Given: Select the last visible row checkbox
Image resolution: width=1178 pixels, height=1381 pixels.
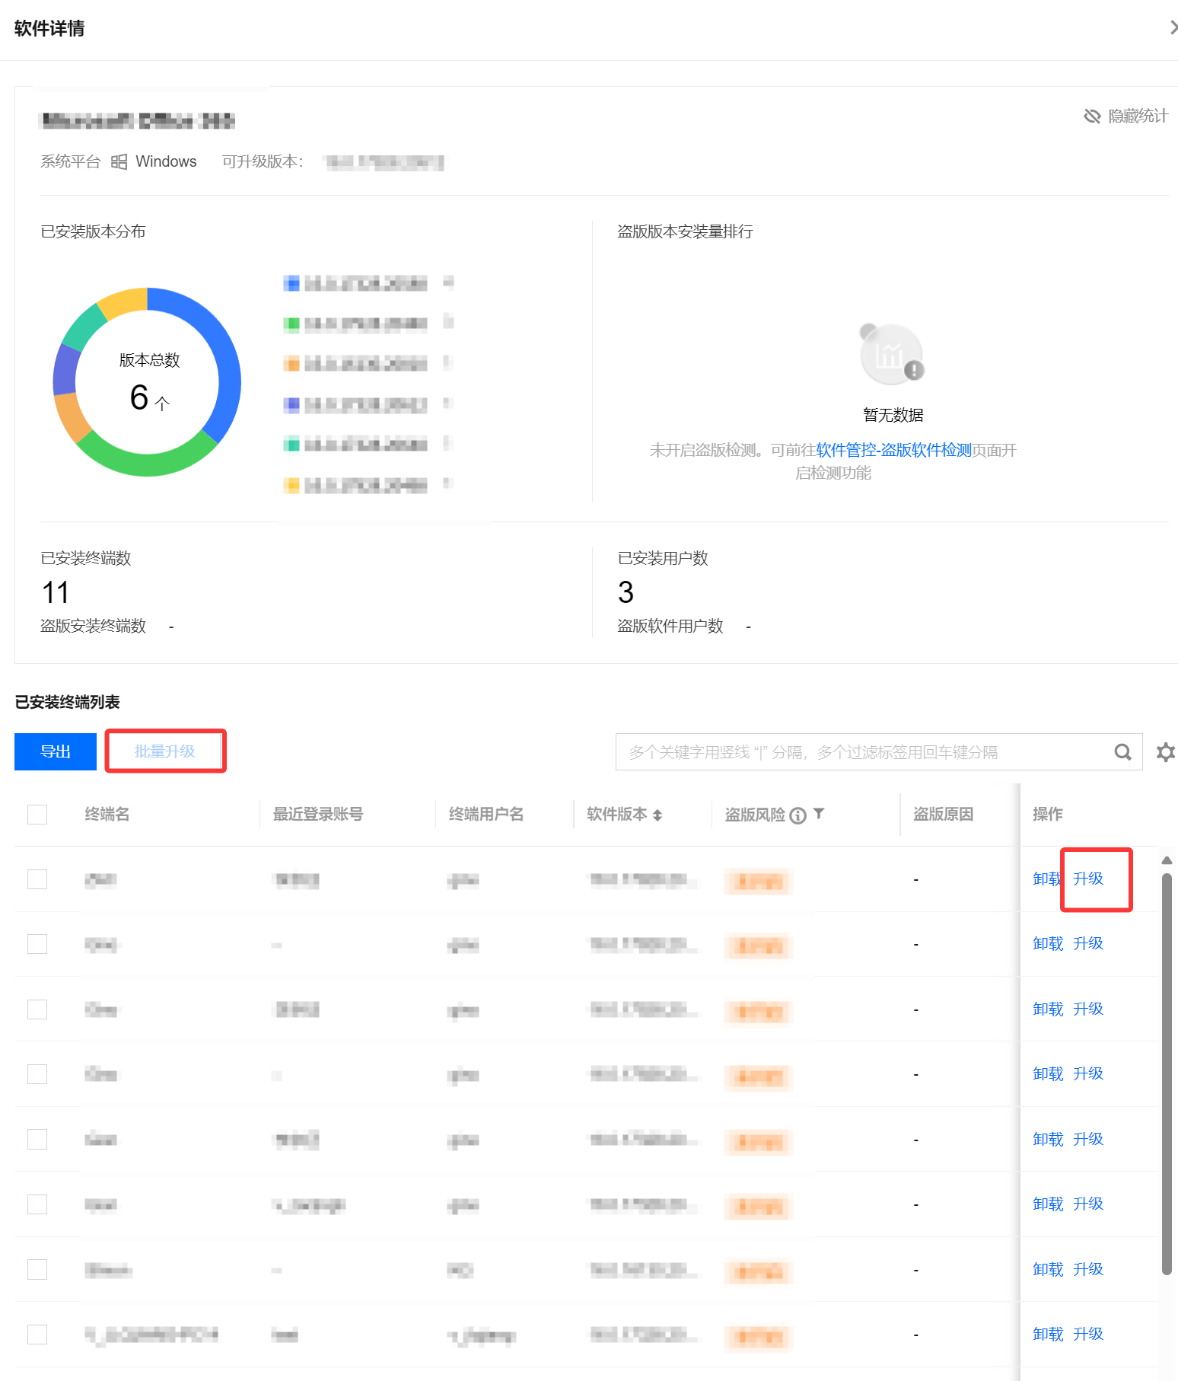Looking at the screenshot, I should pyautogui.click(x=37, y=1335).
